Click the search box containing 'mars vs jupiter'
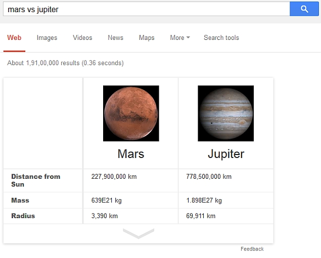 [147, 9]
